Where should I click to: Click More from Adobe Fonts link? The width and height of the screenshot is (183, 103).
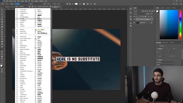[43, 6]
